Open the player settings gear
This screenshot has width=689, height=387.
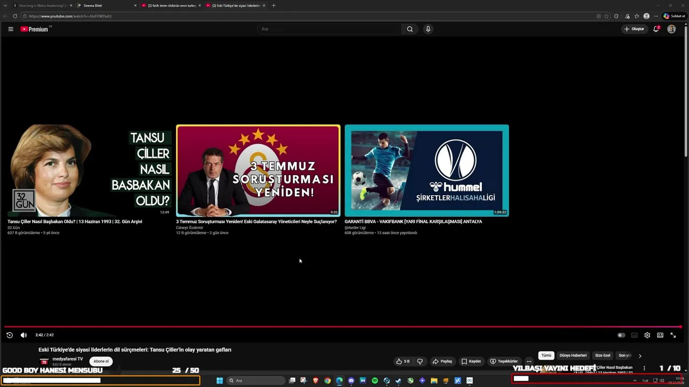pos(647,335)
